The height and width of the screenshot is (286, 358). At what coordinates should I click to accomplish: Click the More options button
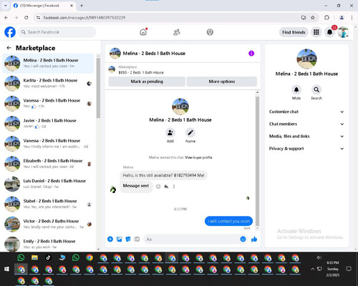[222, 82]
